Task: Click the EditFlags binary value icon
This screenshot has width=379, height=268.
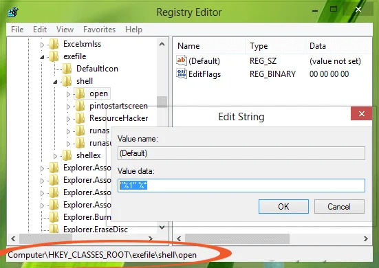Action: click(x=182, y=74)
